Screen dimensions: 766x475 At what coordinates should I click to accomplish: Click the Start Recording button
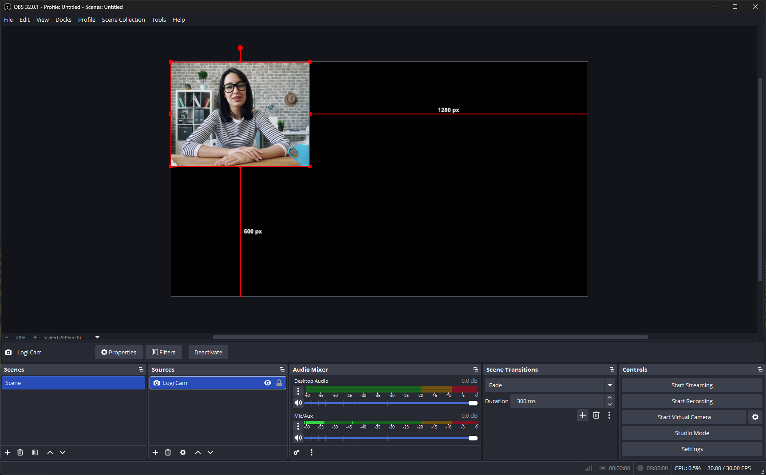pos(692,401)
